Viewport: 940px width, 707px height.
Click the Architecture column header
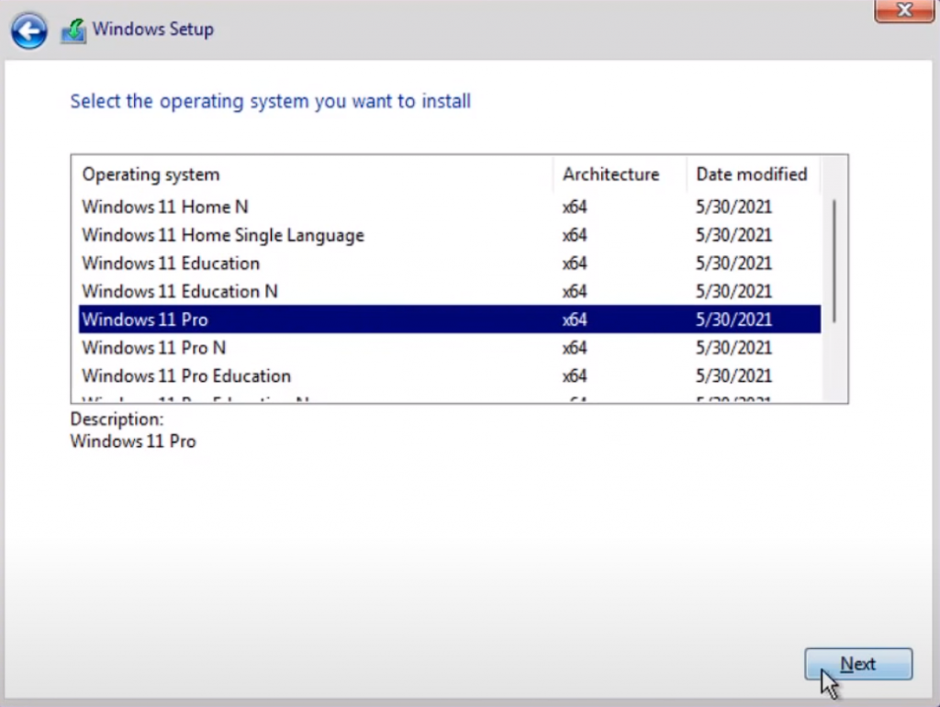click(x=620, y=174)
